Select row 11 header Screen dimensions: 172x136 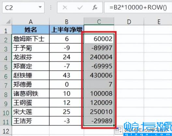[x=6, y=121]
